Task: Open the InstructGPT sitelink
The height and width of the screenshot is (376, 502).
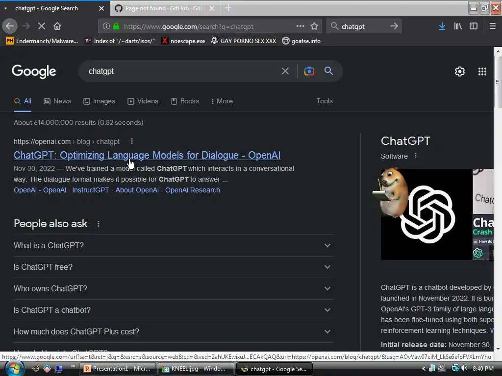Action: (x=91, y=190)
